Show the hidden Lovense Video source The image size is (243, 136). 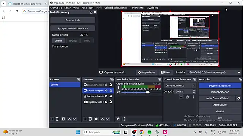tap(106, 85)
